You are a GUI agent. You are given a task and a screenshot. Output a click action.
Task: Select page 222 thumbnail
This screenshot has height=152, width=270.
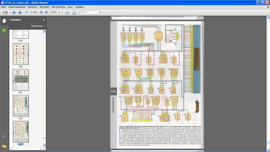coord(21,106)
